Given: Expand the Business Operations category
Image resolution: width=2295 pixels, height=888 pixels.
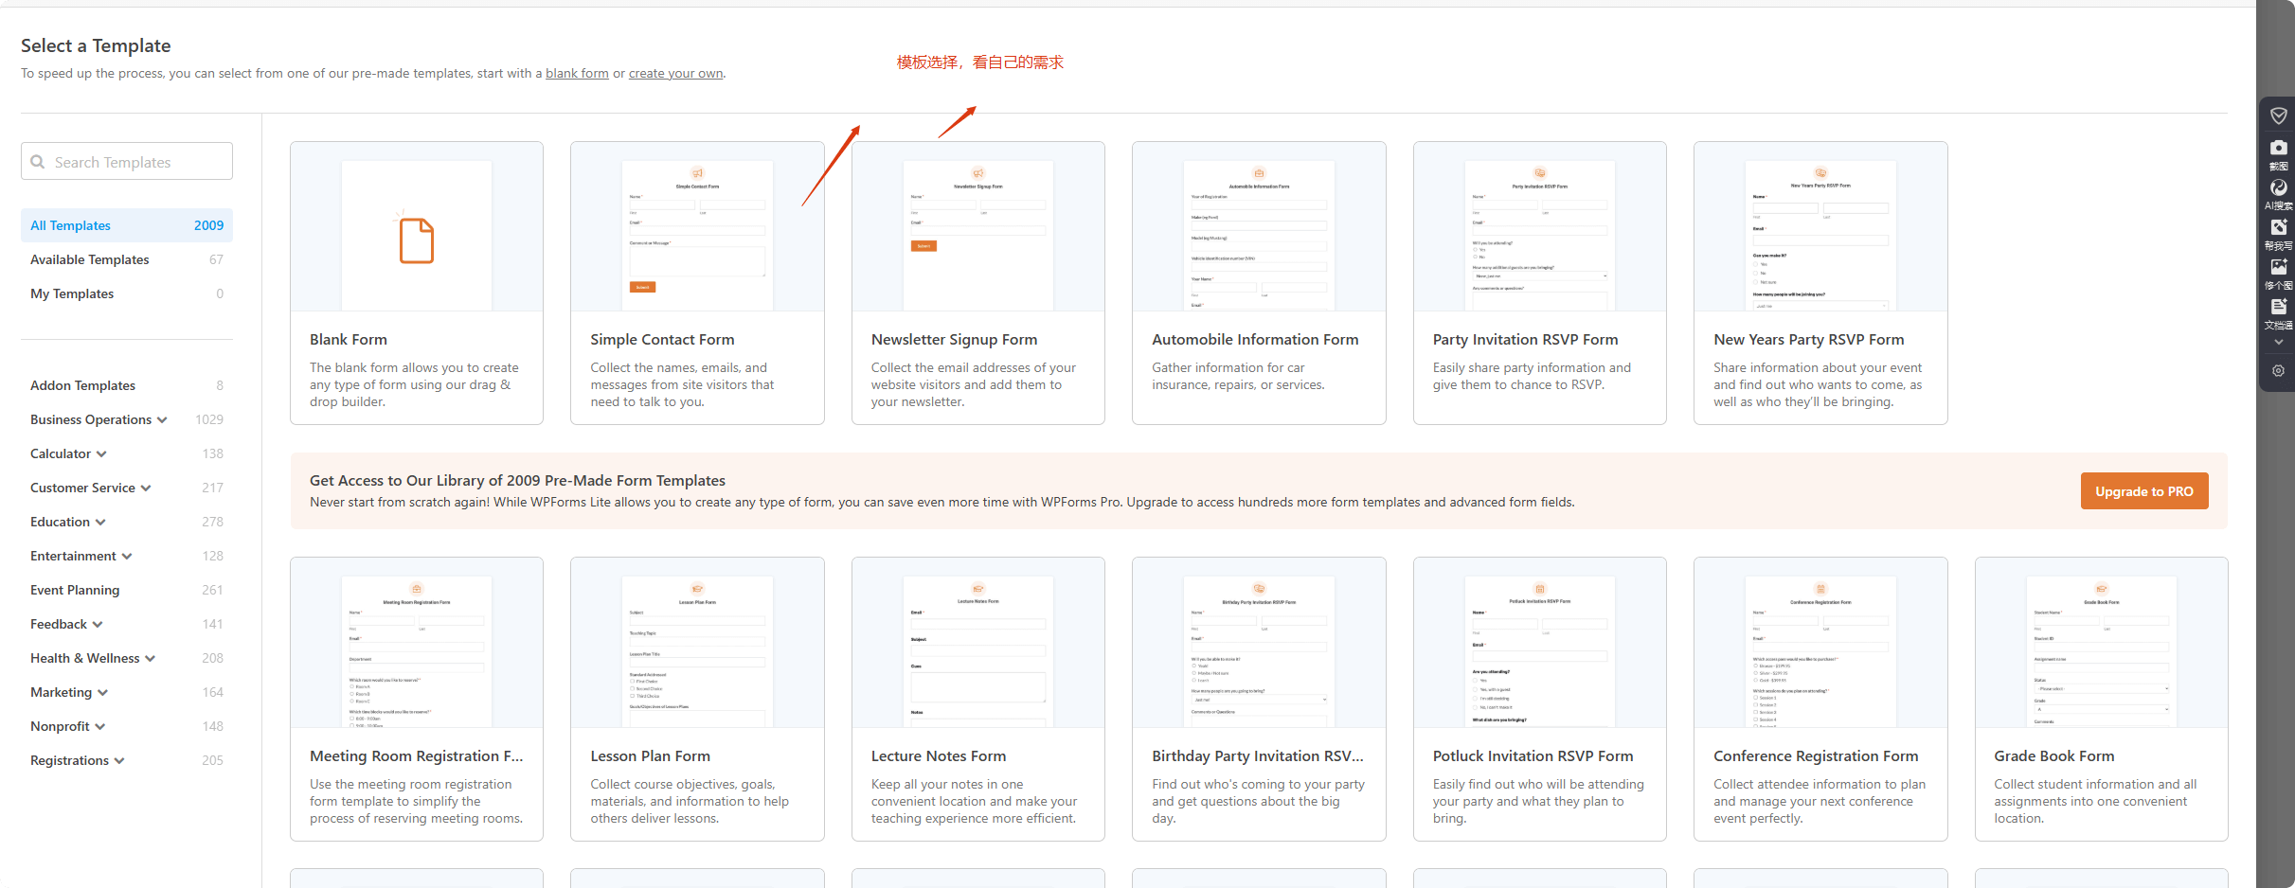Looking at the screenshot, I should click(x=162, y=420).
